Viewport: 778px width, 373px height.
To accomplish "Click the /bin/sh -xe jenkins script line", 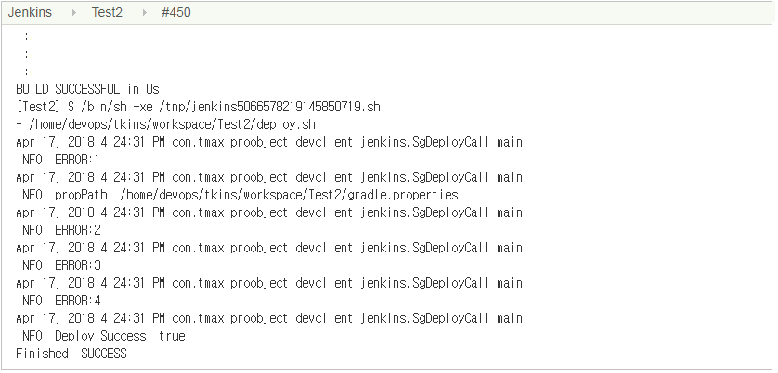I will point(198,107).
